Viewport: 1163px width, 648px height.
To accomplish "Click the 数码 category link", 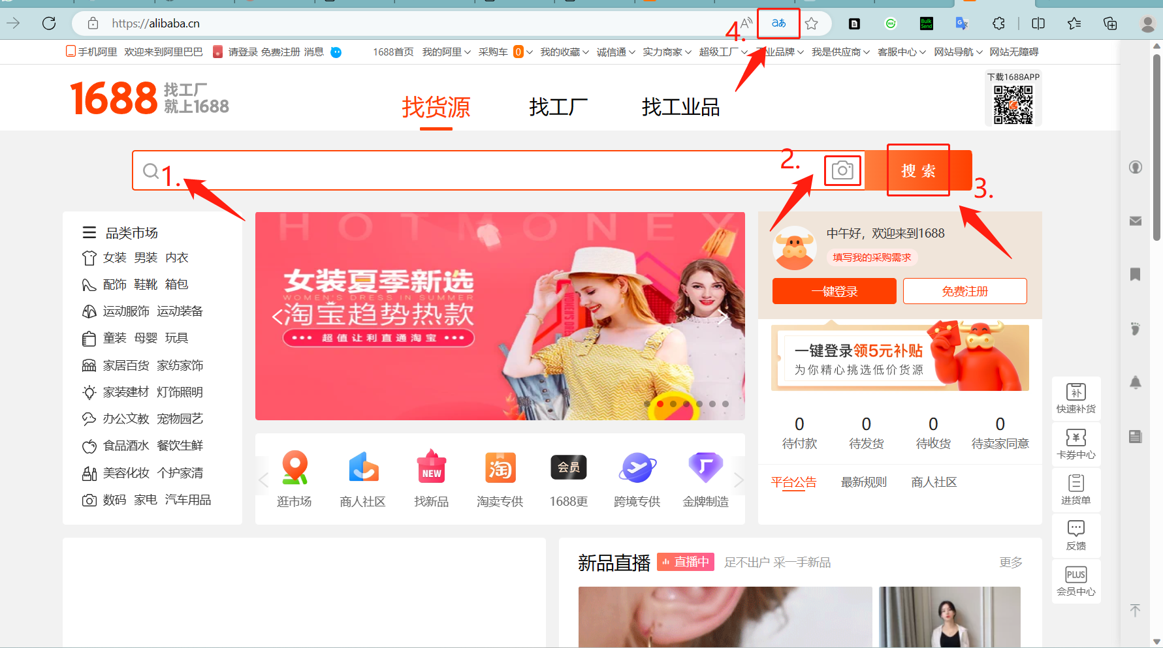I will (115, 500).
